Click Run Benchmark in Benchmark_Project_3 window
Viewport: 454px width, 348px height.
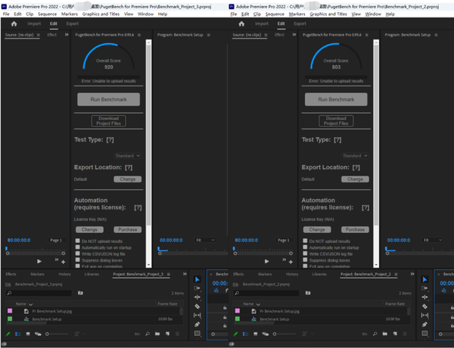[108, 99]
